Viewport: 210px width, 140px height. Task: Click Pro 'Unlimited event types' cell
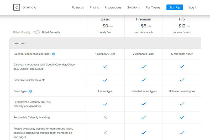182,91
